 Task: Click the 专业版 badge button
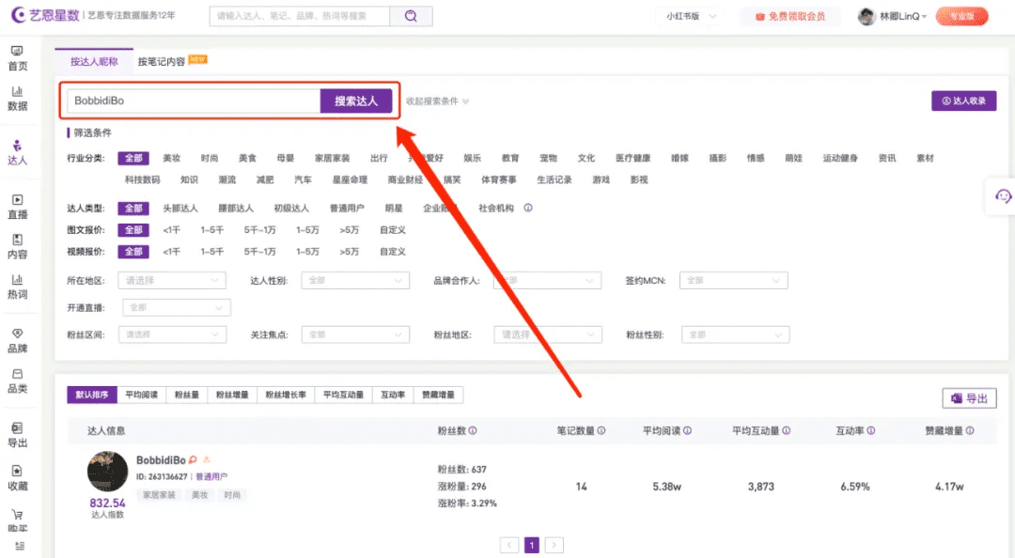click(x=962, y=16)
